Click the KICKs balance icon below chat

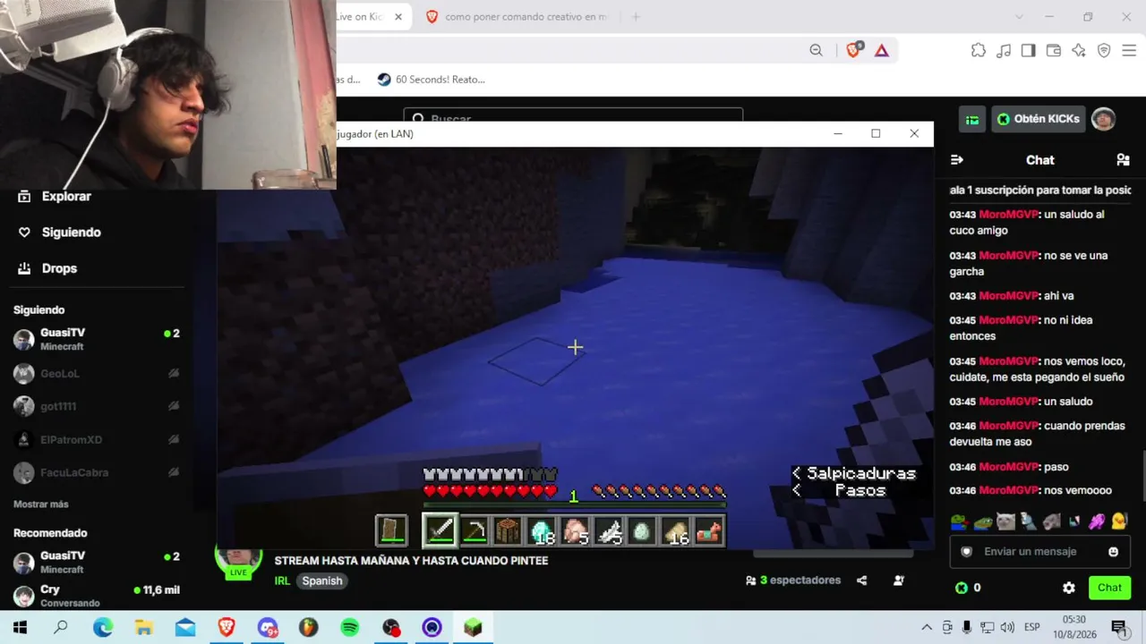coord(962,588)
